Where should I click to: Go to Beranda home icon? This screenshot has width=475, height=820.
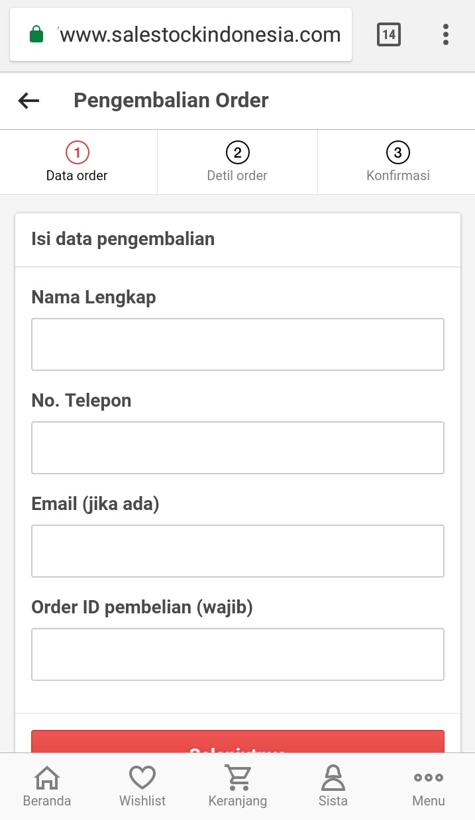46,786
